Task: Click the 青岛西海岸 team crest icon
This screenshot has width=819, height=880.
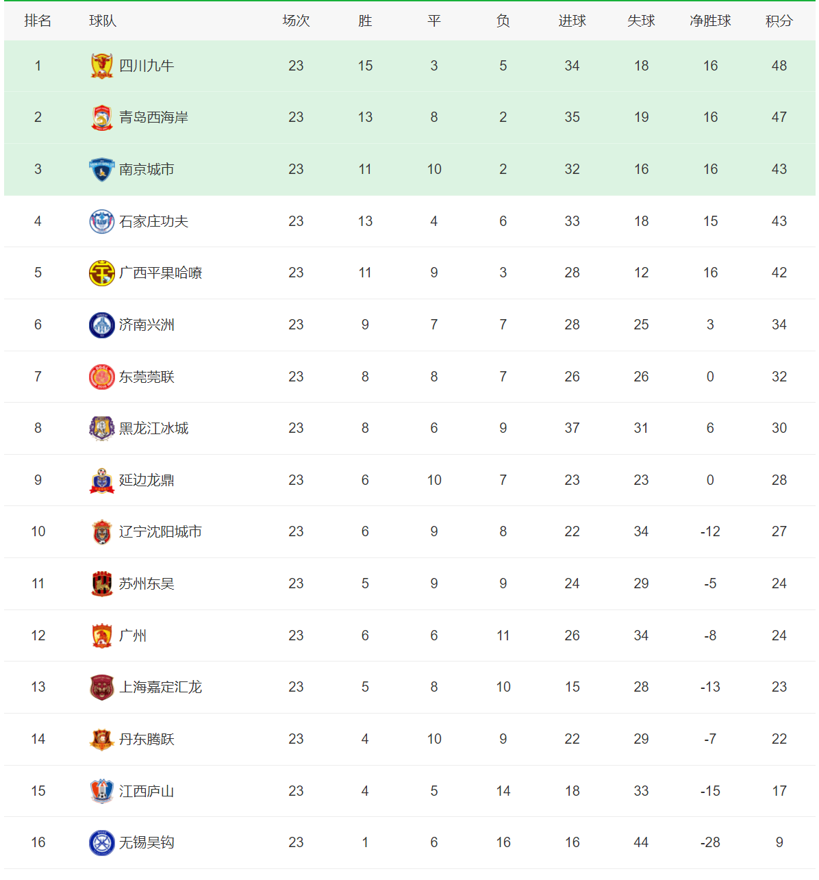Action: pyautogui.click(x=102, y=117)
